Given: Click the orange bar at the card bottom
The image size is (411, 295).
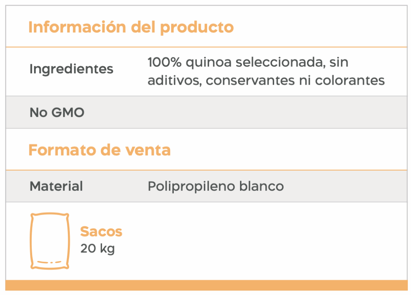Looking at the screenshot, I should 206,285.
